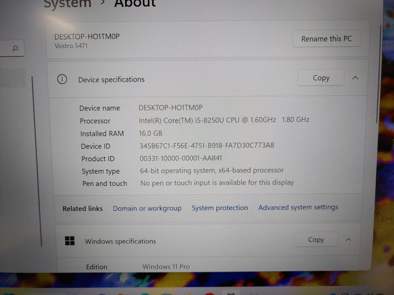Click the Edition value Windows 11 Pro

pyautogui.click(x=166, y=266)
